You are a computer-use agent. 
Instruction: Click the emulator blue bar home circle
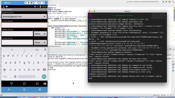24,90
